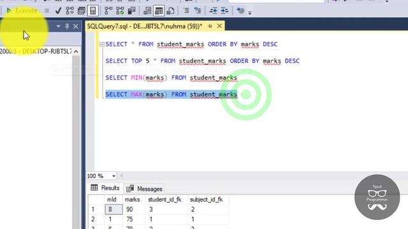Switch to the Results tab
408x229 pixels.
105,188
